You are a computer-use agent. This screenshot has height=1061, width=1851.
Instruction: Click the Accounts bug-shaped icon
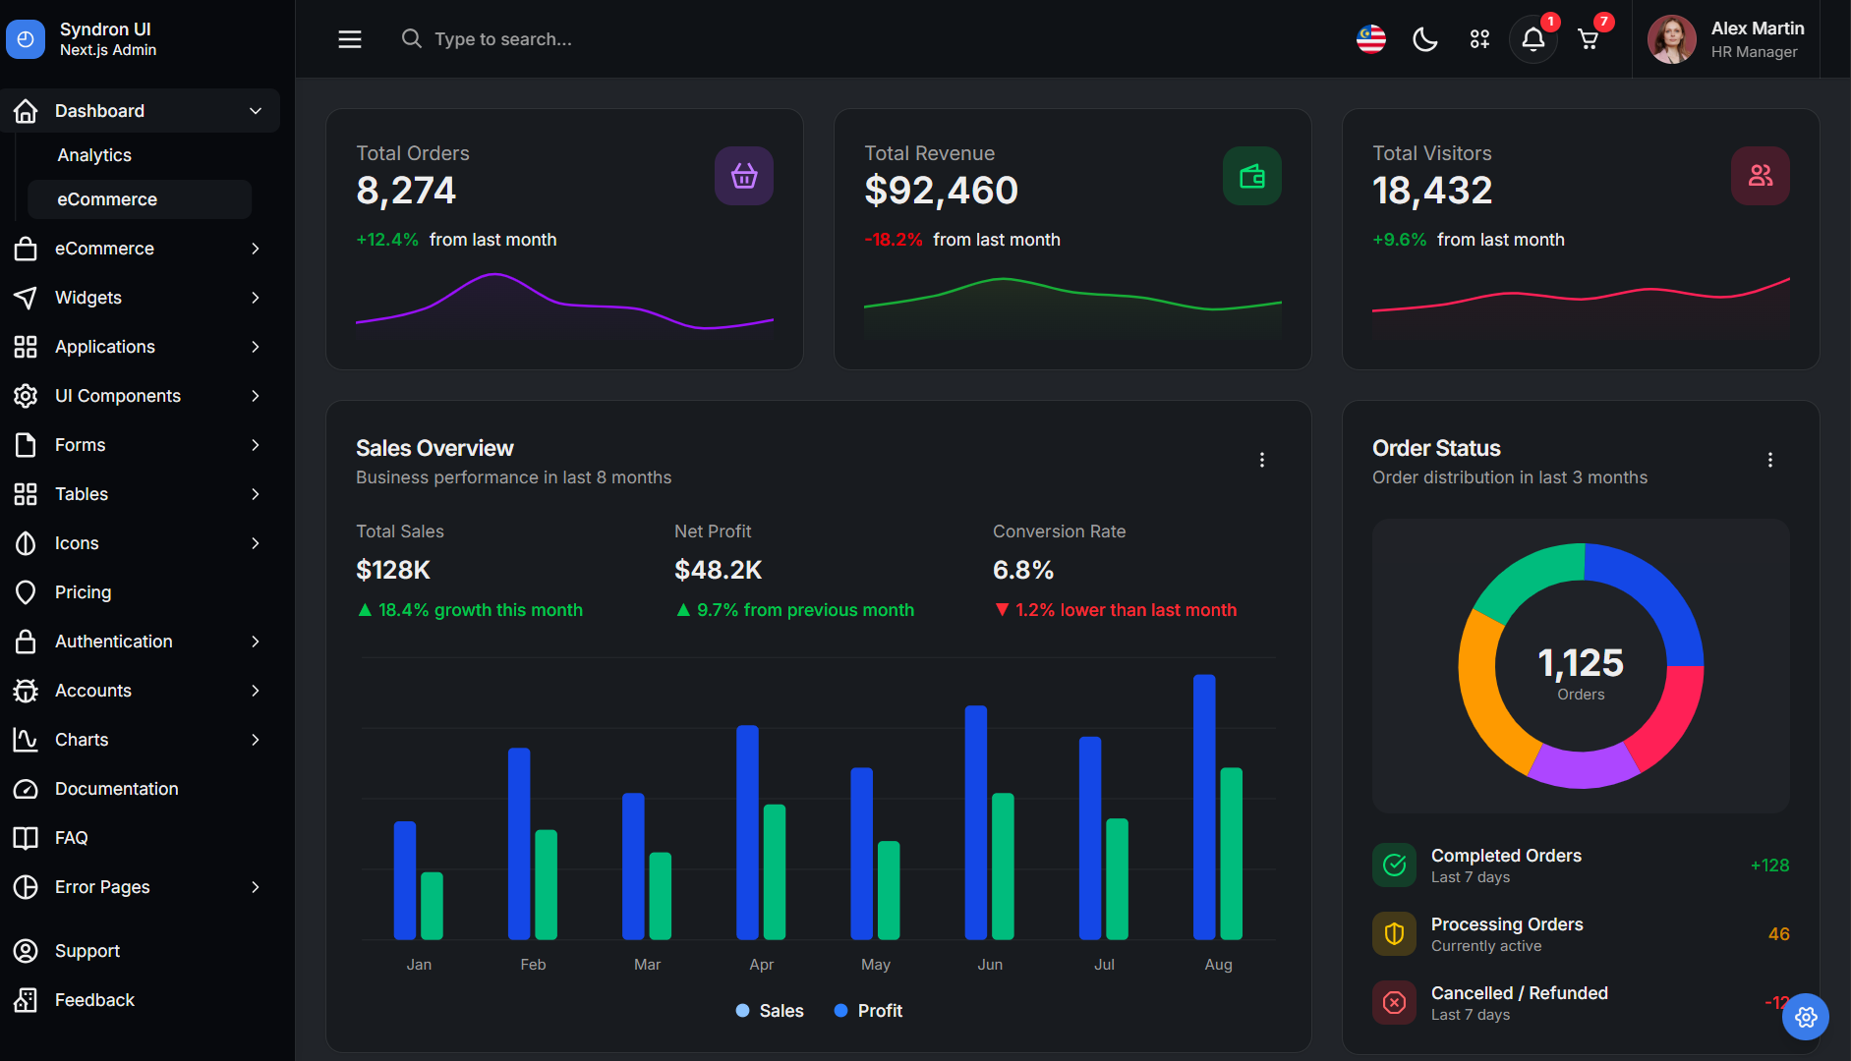pyautogui.click(x=26, y=691)
